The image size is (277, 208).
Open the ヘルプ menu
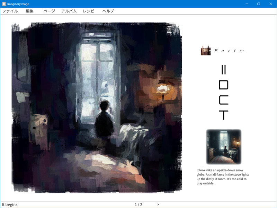tap(108, 11)
